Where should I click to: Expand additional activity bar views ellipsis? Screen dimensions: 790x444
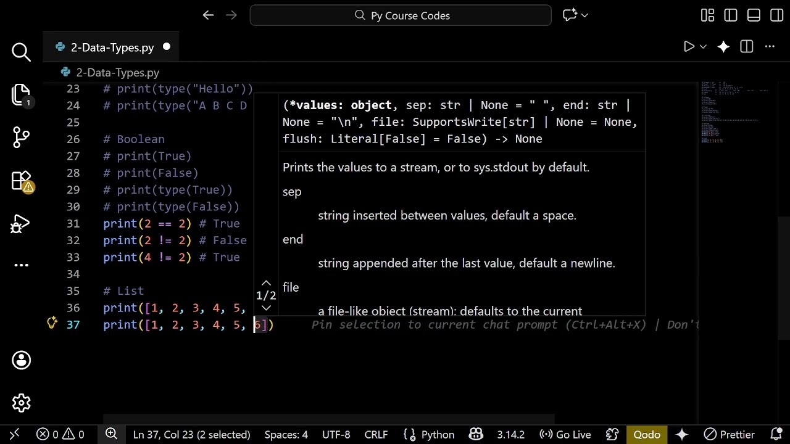[21, 265]
